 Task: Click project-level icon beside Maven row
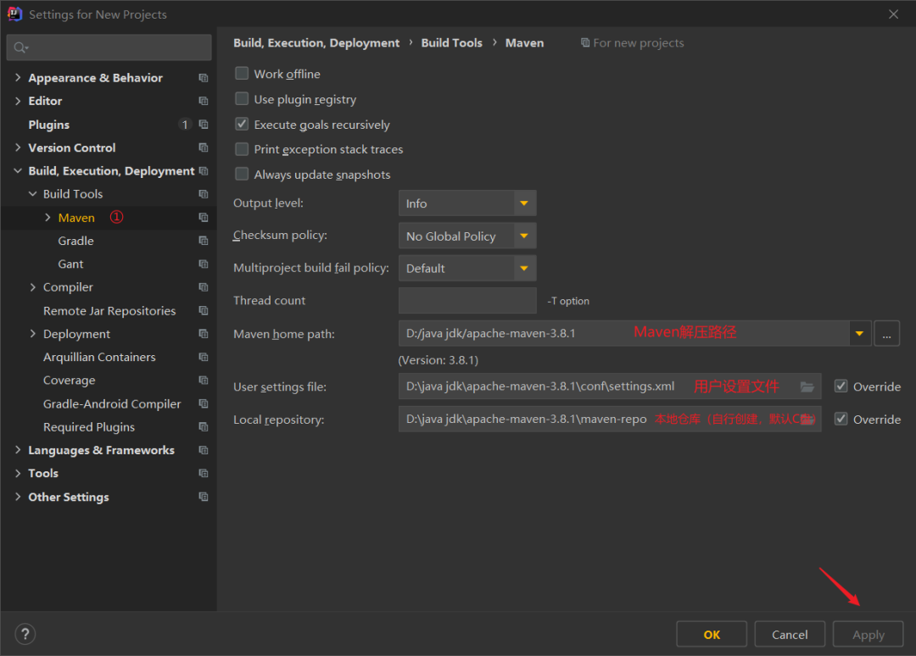[x=204, y=217]
